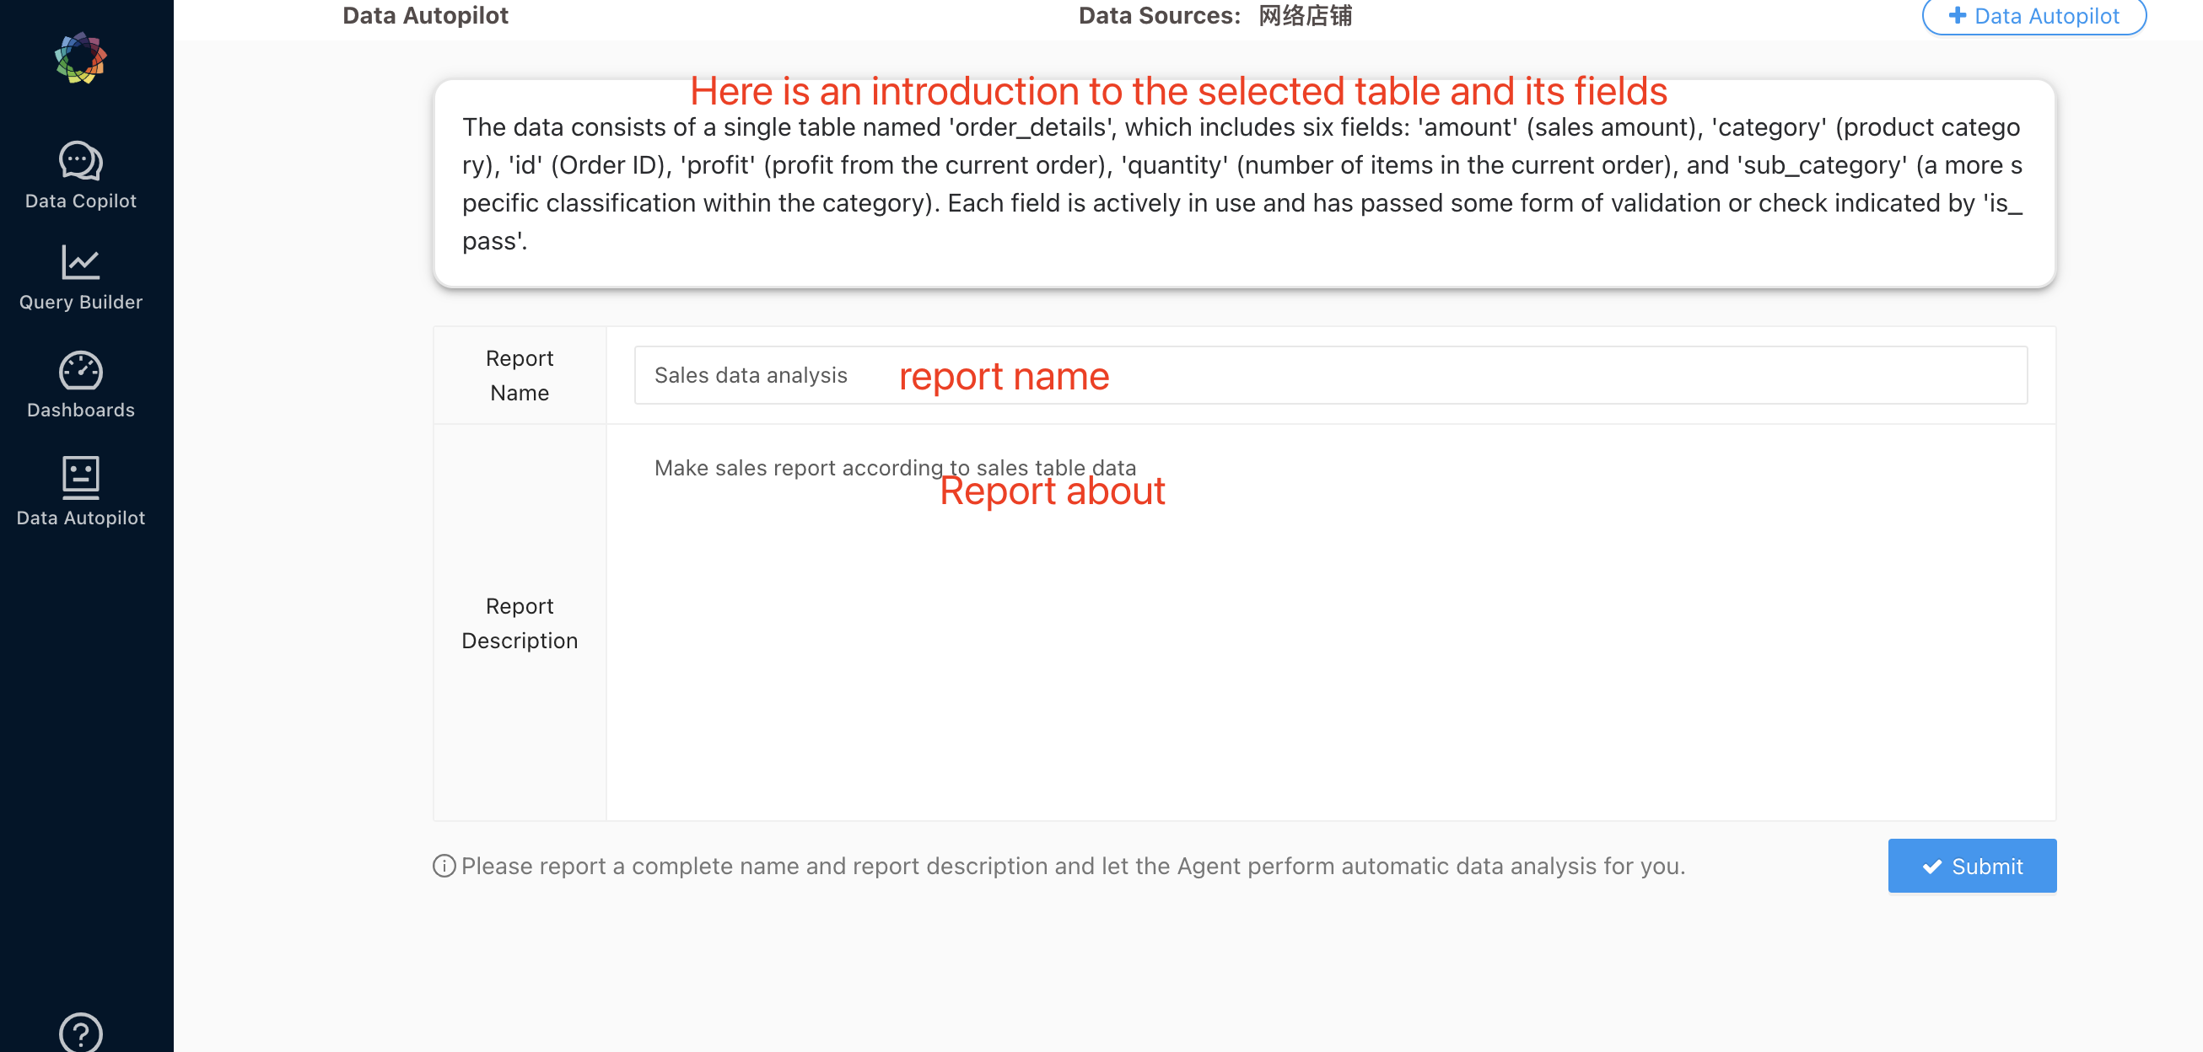Focus the Report Description text area
The image size is (2203, 1052).
coord(1330,622)
